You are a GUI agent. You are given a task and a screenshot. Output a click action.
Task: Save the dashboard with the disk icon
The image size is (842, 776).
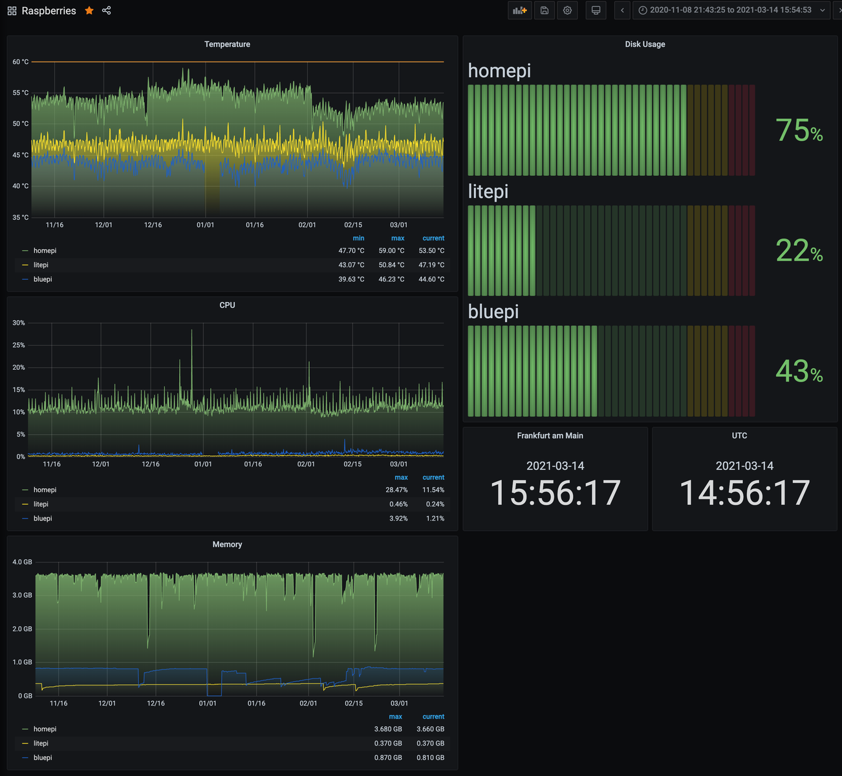pos(545,10)
